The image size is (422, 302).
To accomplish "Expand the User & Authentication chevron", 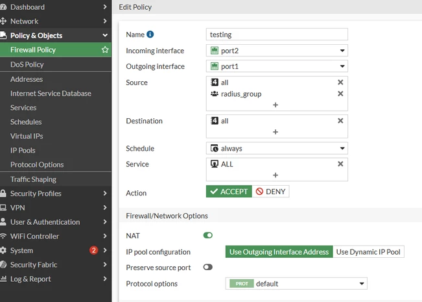I will click(x=105, y=221).
